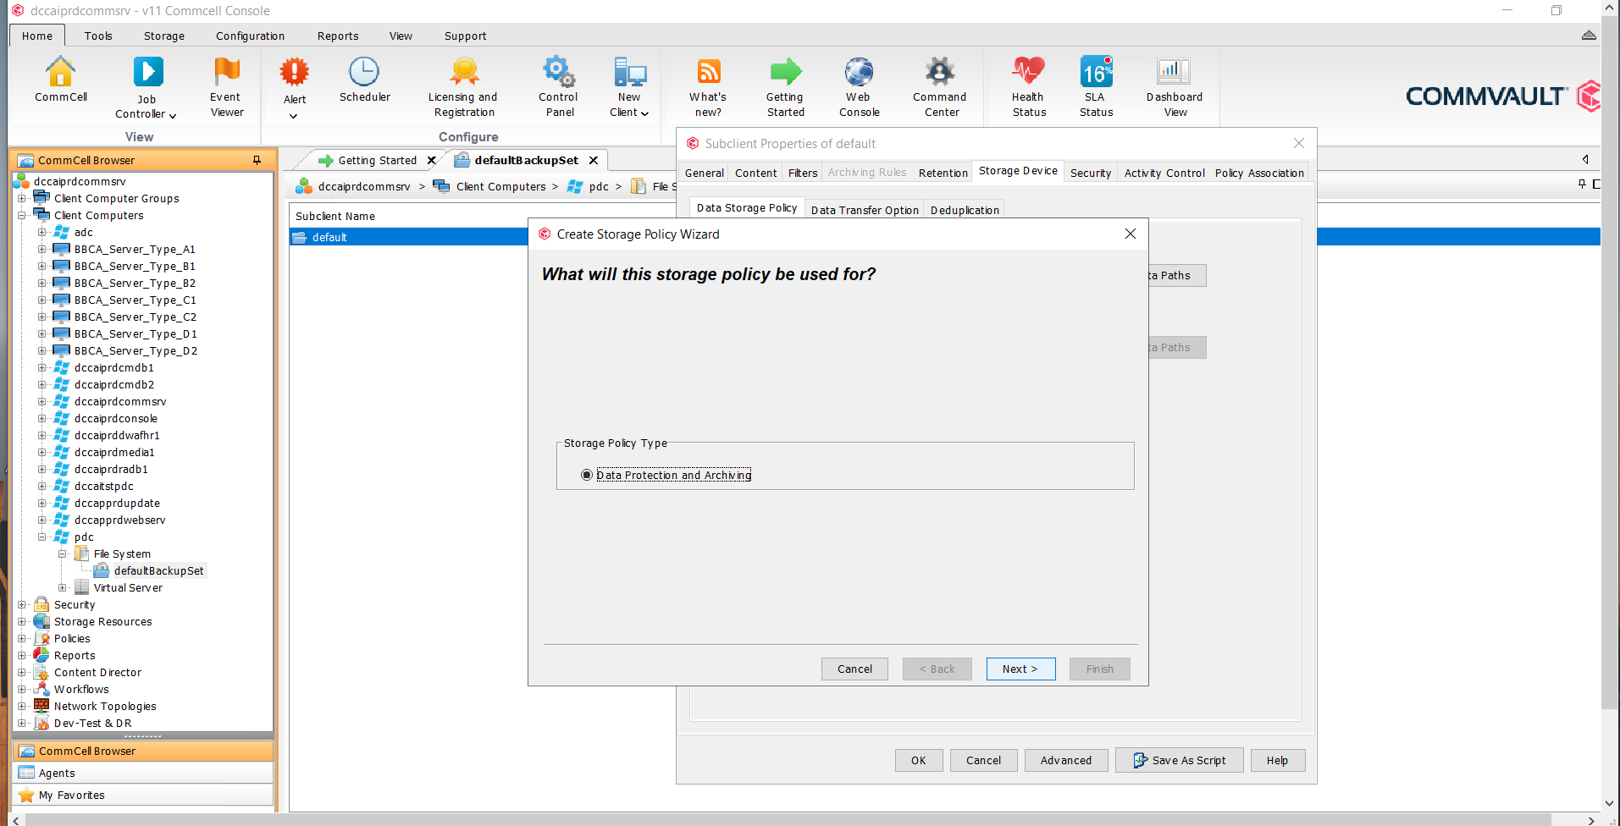
Task: Expand the adc client node
Action: pyautogui.click(x=41, y=233)
